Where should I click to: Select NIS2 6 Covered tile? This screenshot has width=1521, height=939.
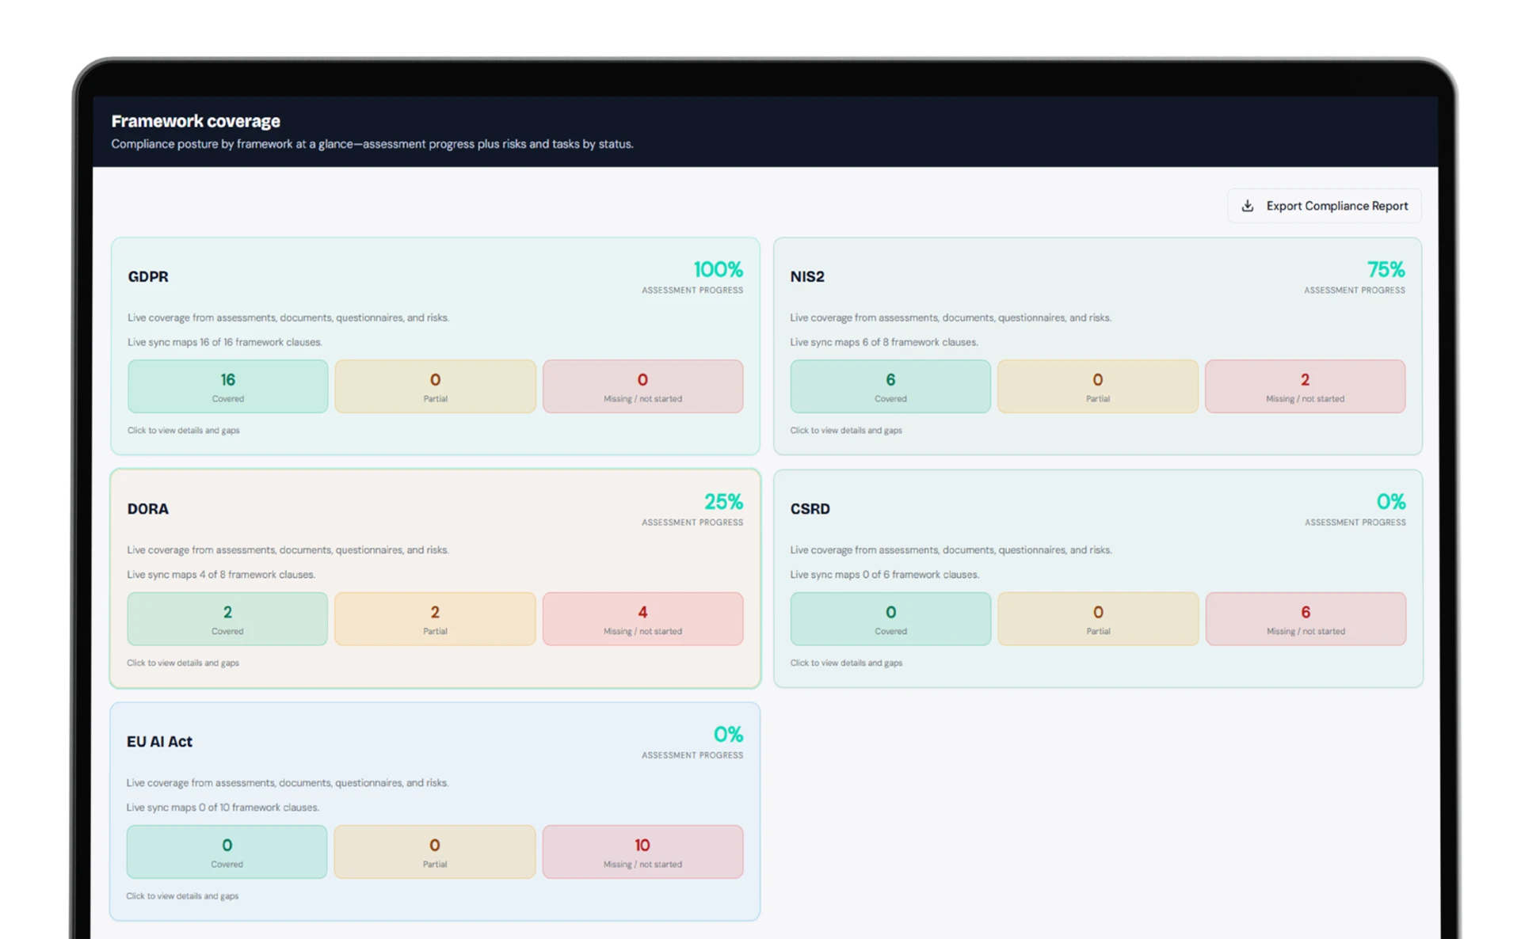(890, 386)
